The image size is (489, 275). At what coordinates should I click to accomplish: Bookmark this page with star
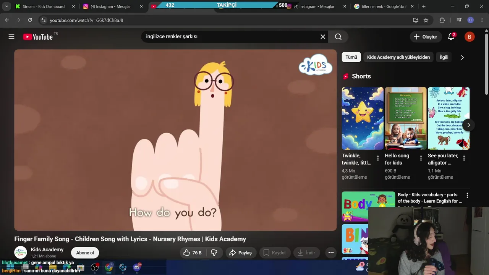pos(426,20)
